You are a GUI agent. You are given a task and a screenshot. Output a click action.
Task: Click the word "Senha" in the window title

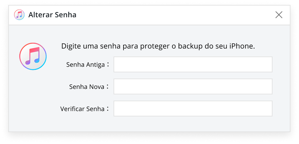(x=66, y=15)
